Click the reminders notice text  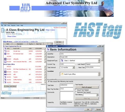[60, 28]
